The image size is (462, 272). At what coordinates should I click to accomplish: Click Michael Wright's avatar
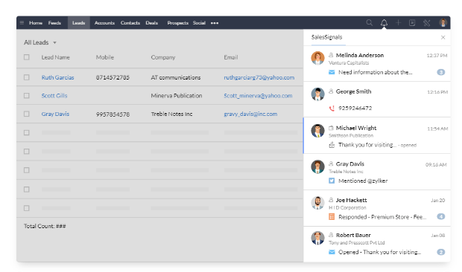click(x=317, y=131)
